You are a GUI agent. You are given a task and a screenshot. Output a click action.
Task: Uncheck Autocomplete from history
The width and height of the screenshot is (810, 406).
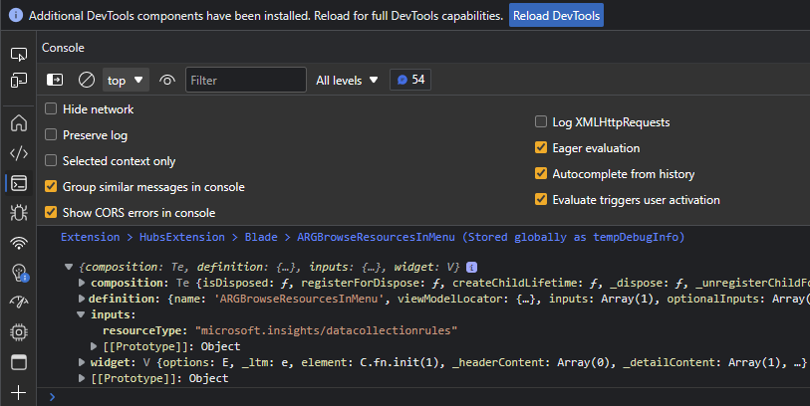click(x=541, y=173)
